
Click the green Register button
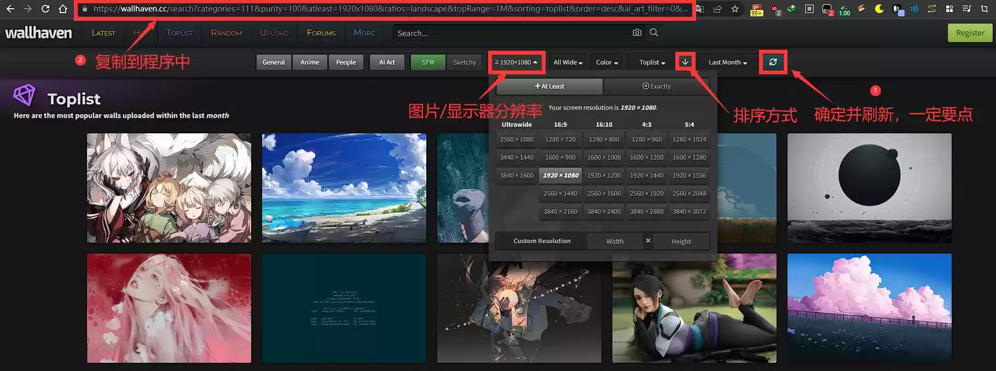(970, 33)
